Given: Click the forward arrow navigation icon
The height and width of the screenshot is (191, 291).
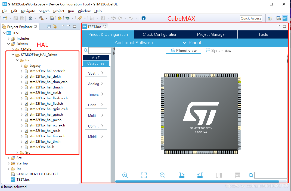Looking at the screenshot, I should (x=131, y=18).
